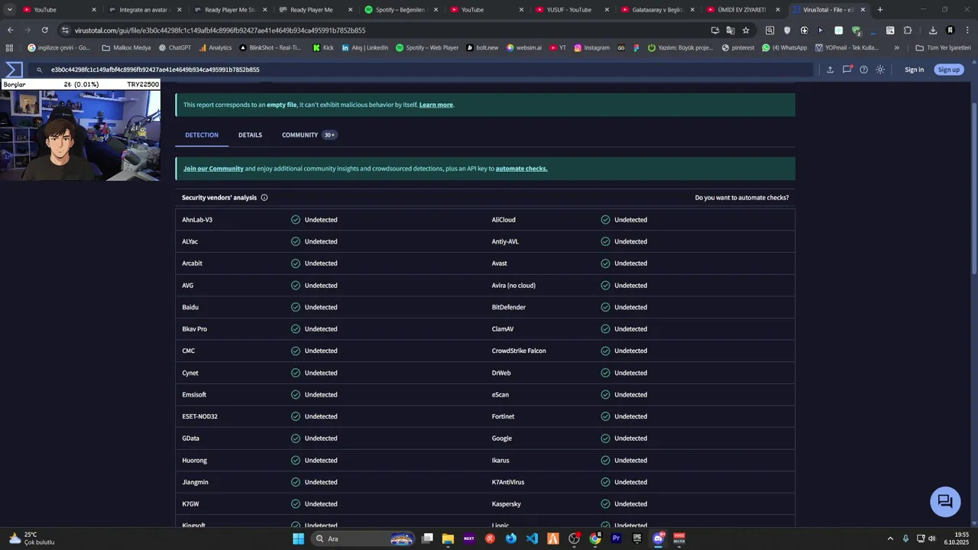
Task: Click the taskbar search box Ara
Action: pos(364,539)
